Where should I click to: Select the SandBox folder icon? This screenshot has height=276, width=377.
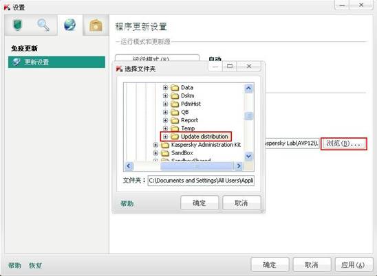[x=165, y=153]
